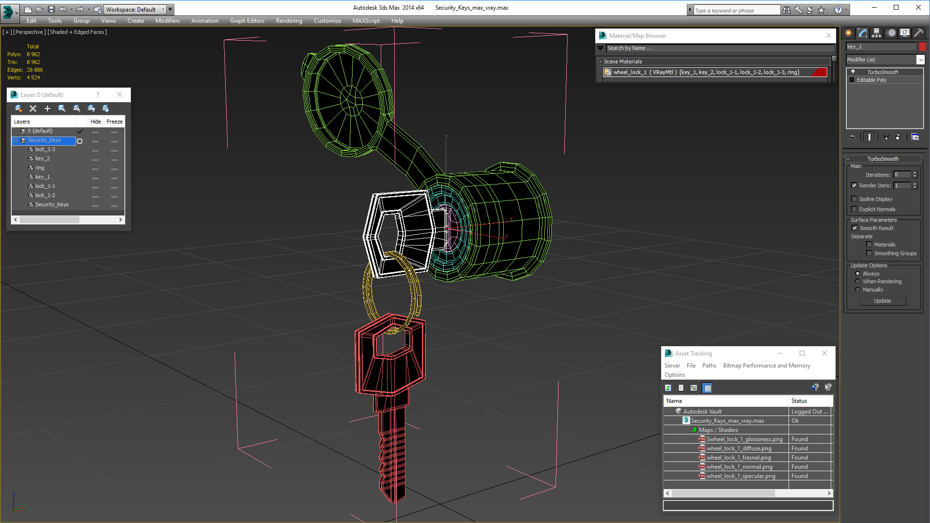Select lock_1-1 in the layer list
The width and height of the screenshot is (930, 523).
[x=45, y=186]
